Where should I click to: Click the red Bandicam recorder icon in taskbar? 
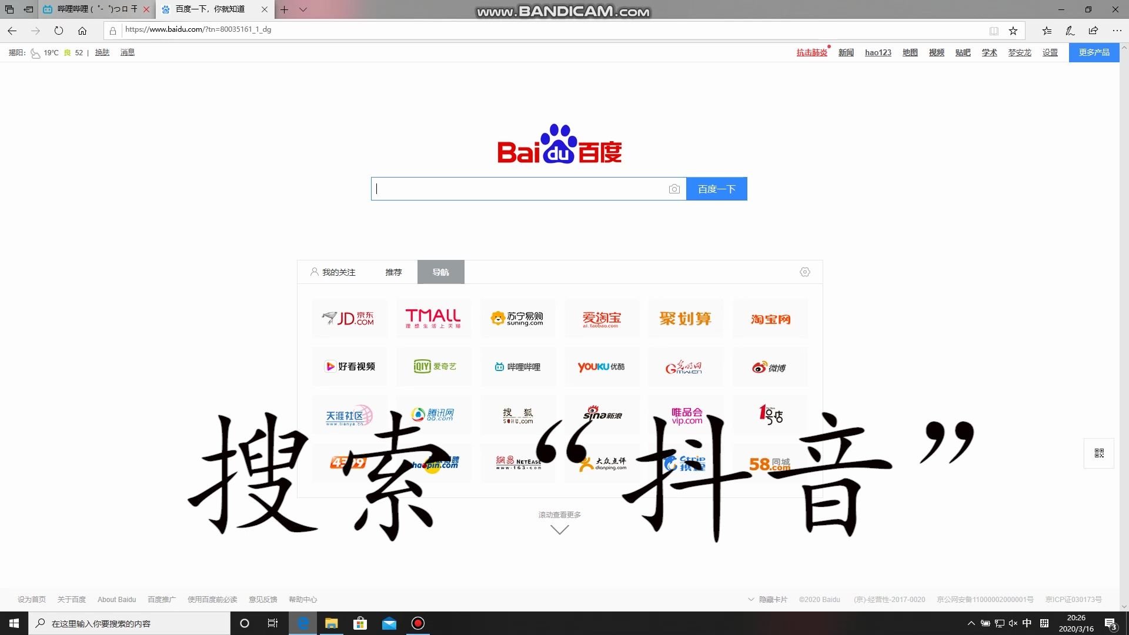click(x=418, y=623)
